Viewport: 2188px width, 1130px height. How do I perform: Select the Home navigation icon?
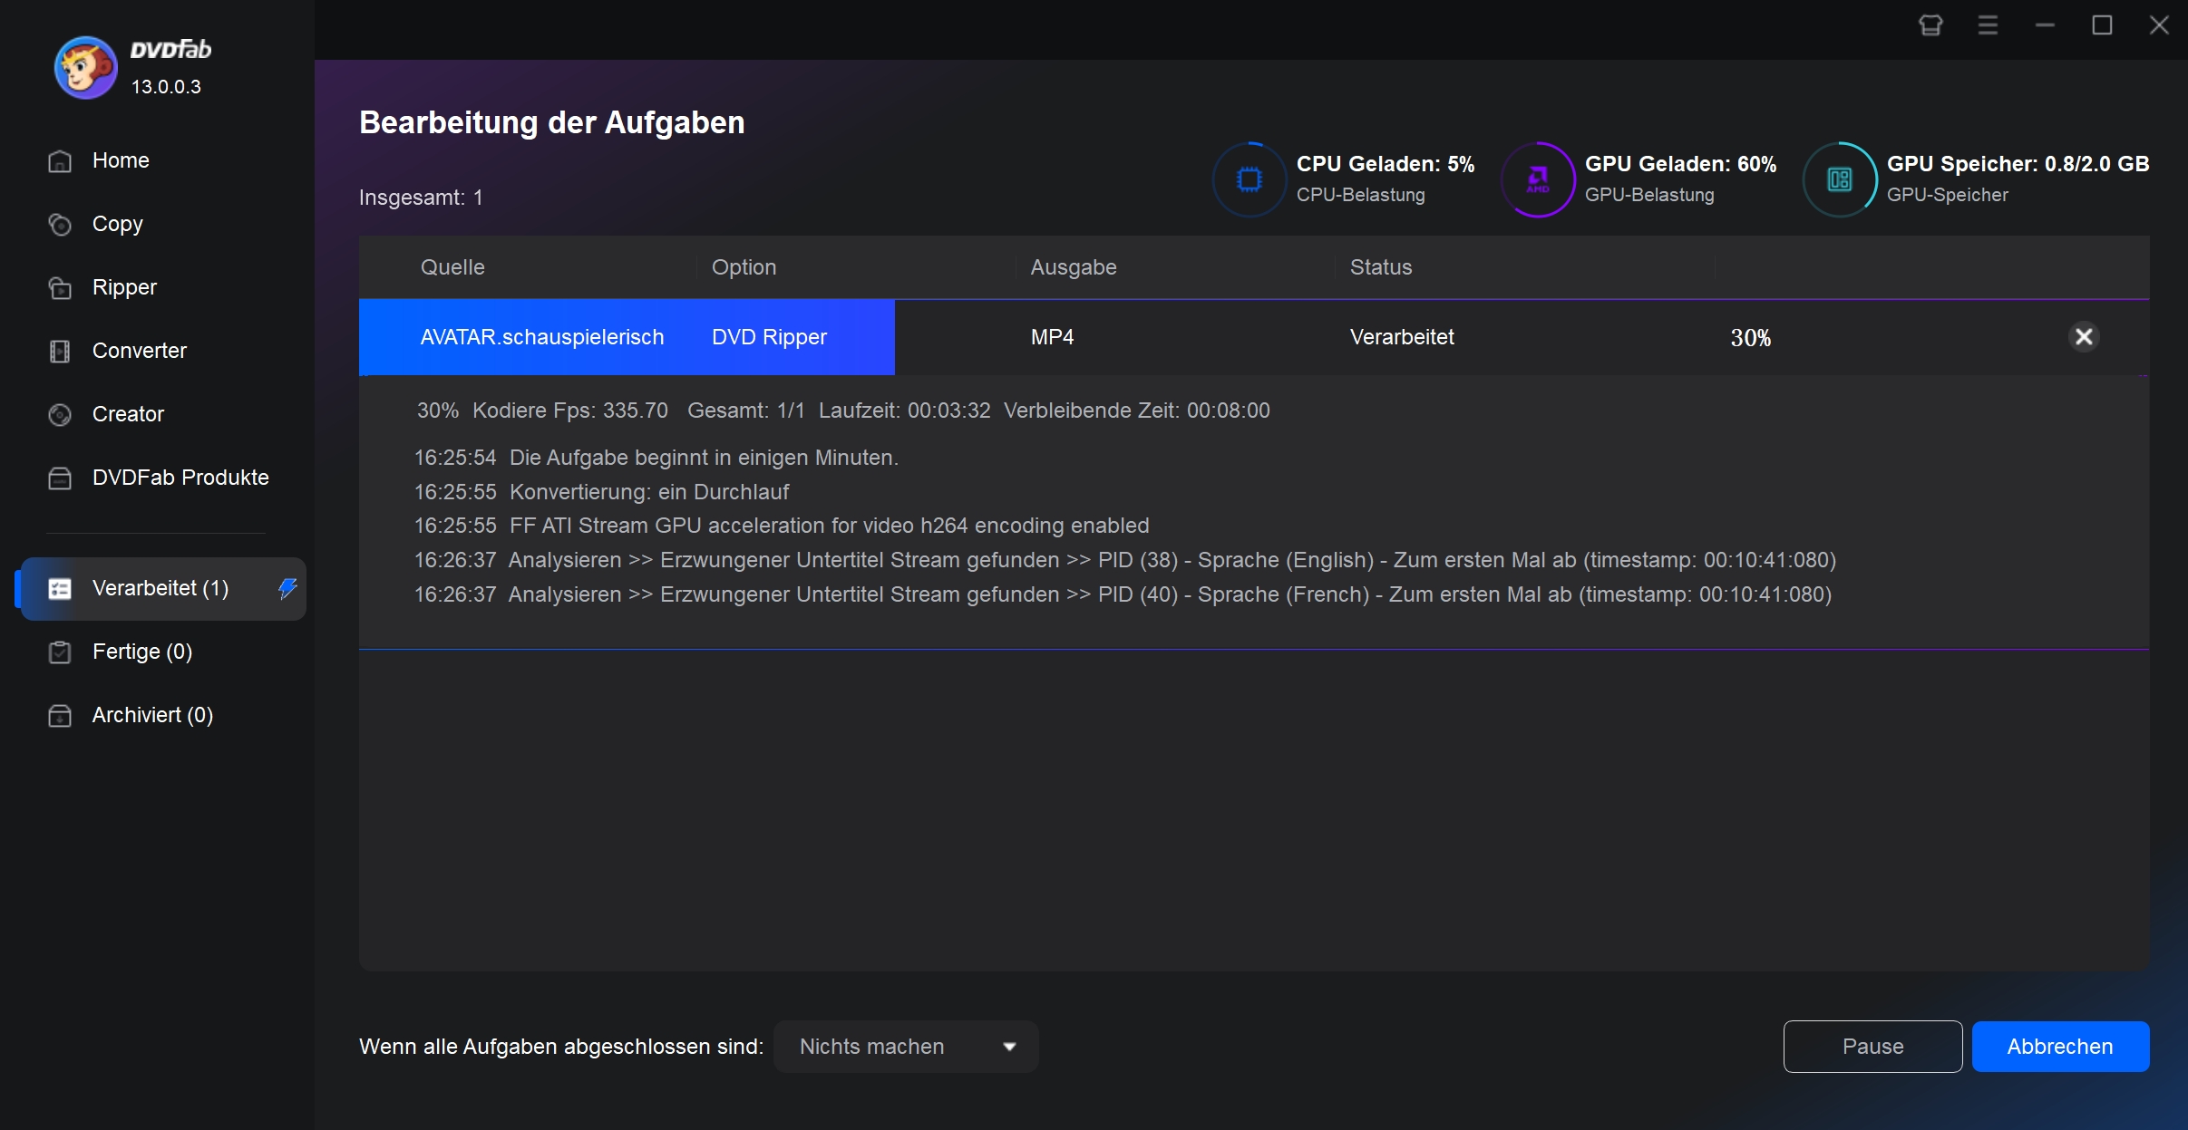click(59, 160)
